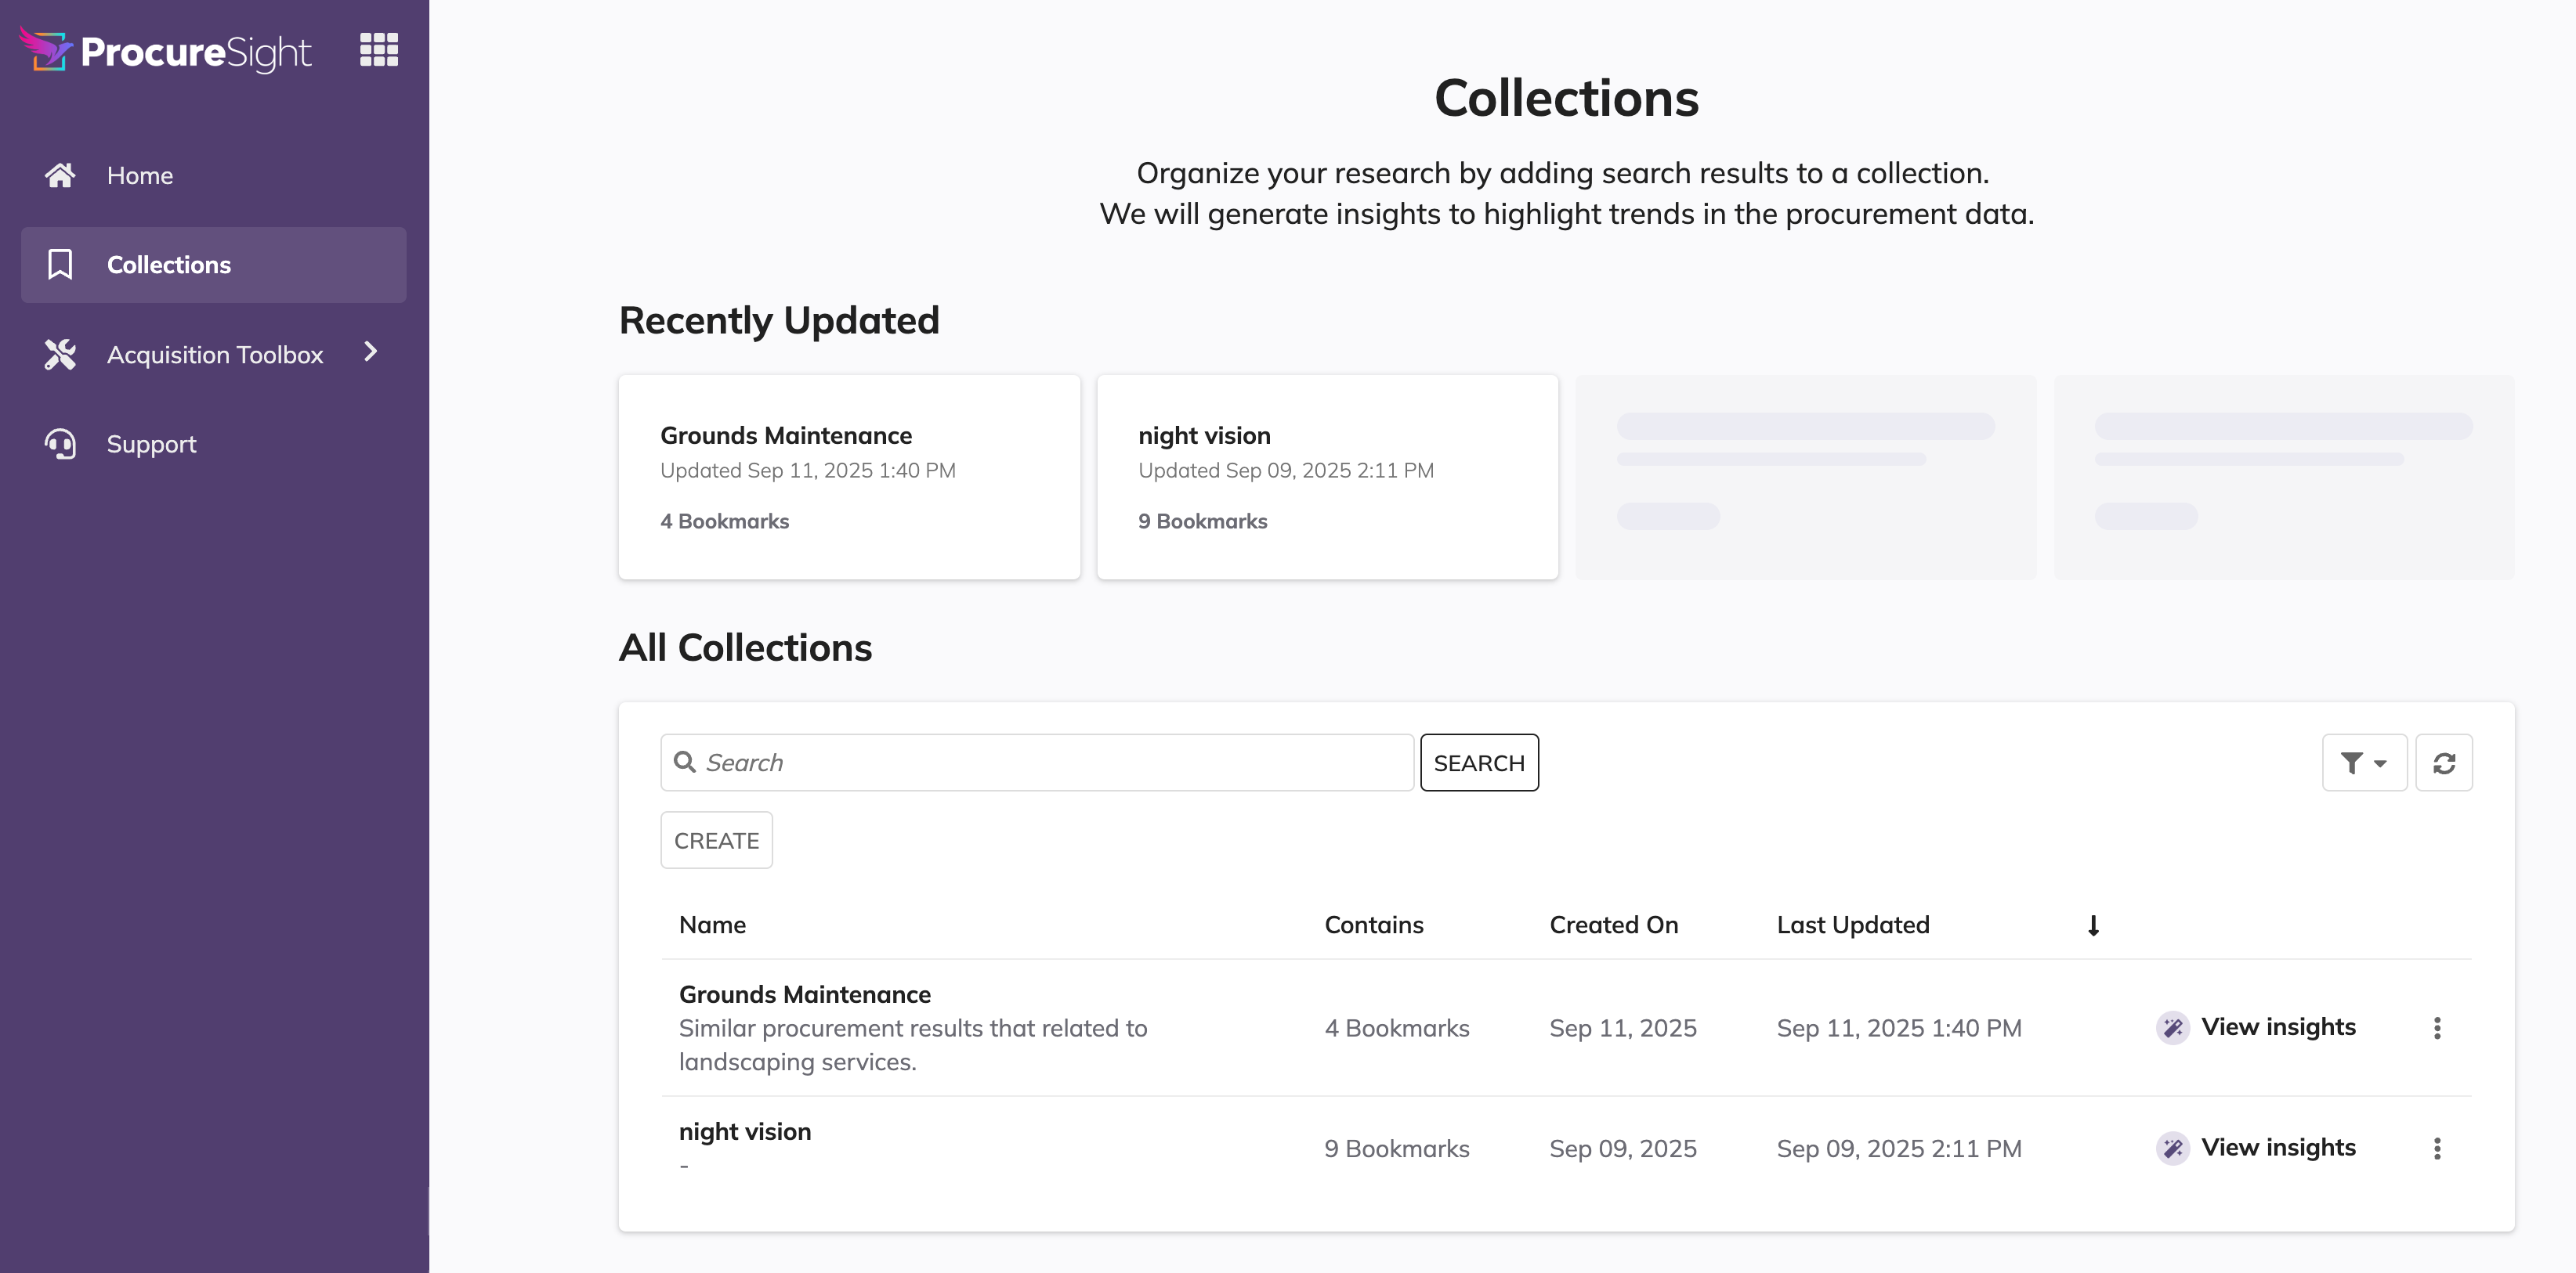Click the Collections bookmark icon
Viewport: 2576px width, 1273px height.
pyautogui.click(x=60, y=265)
